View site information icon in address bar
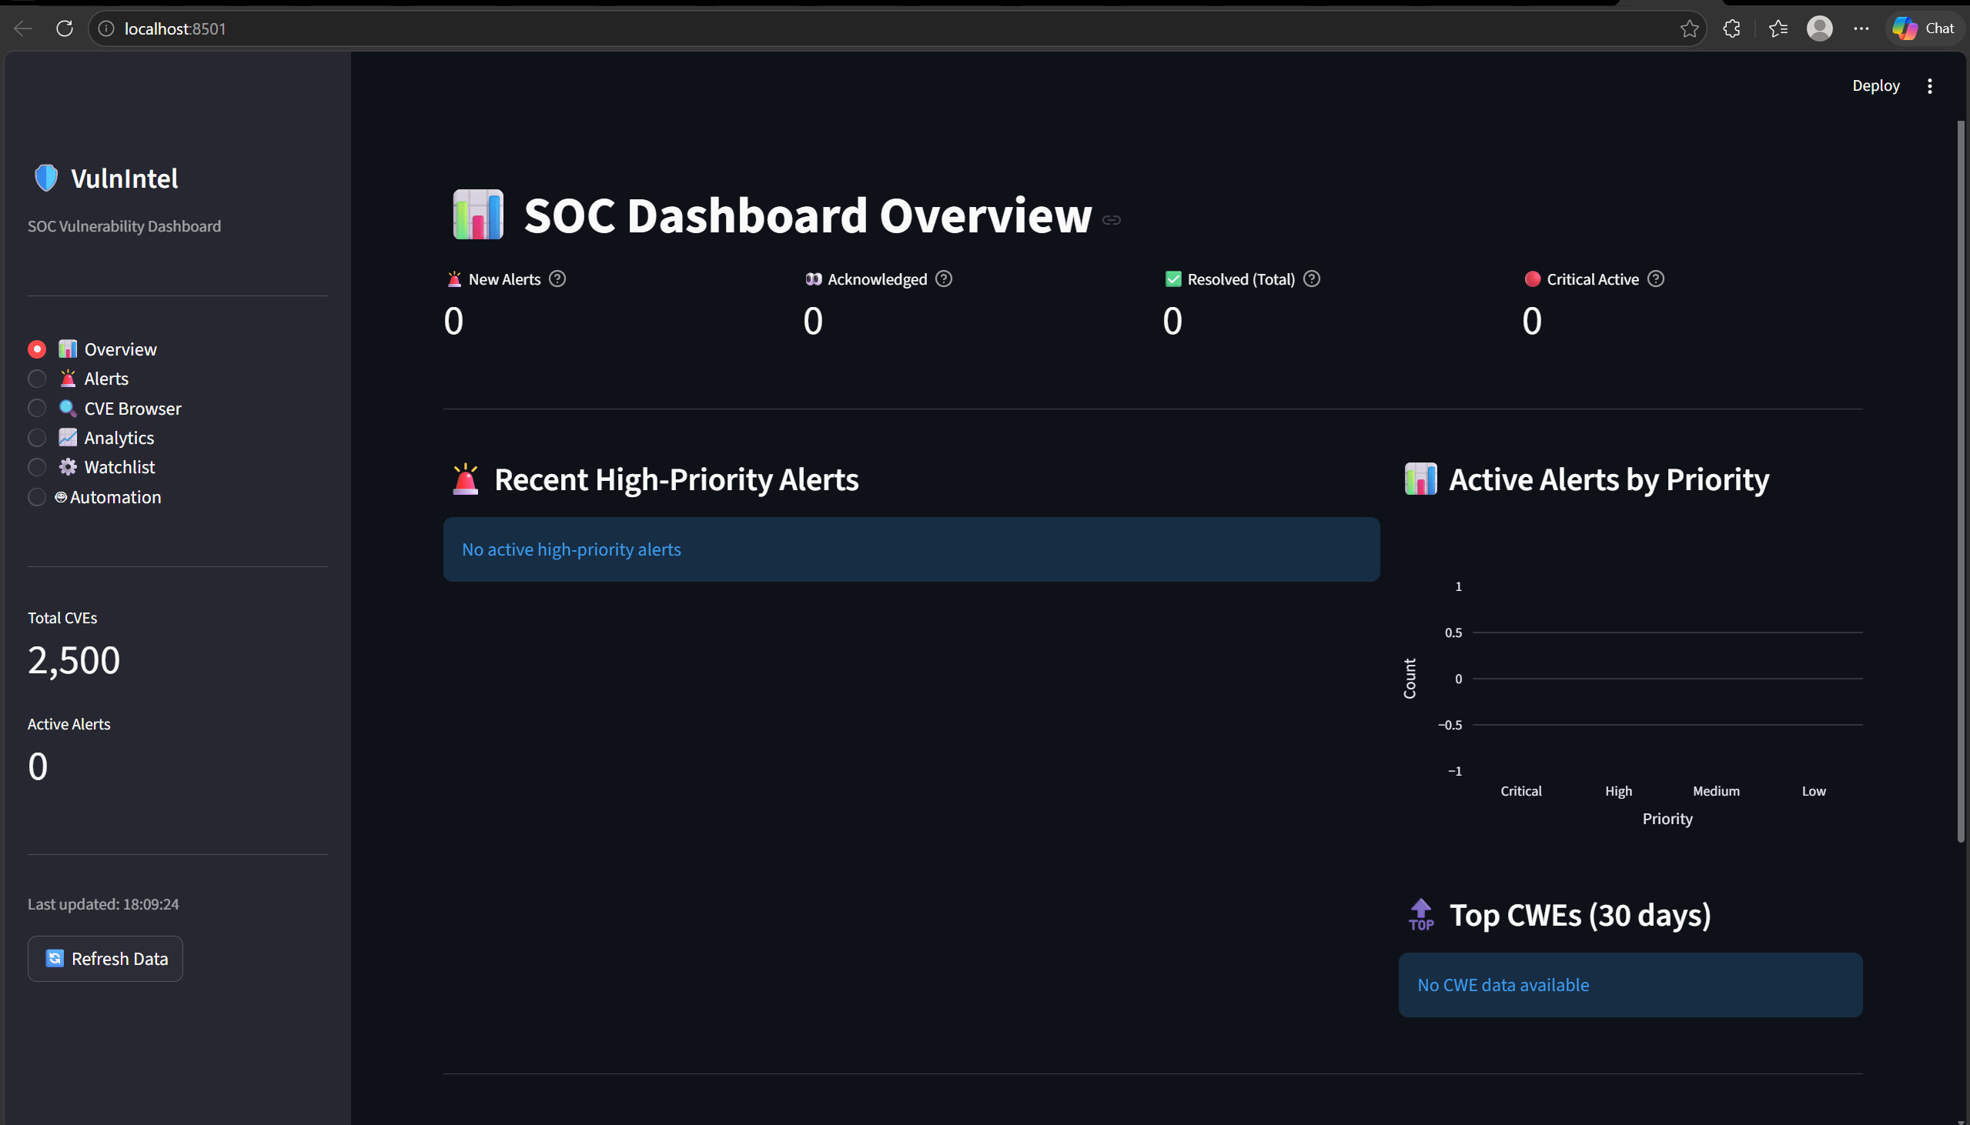 coord(107,28)
